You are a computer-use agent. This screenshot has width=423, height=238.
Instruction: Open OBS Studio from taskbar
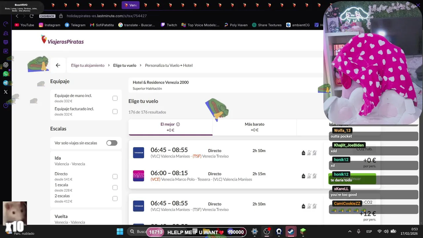coord(267,231)
